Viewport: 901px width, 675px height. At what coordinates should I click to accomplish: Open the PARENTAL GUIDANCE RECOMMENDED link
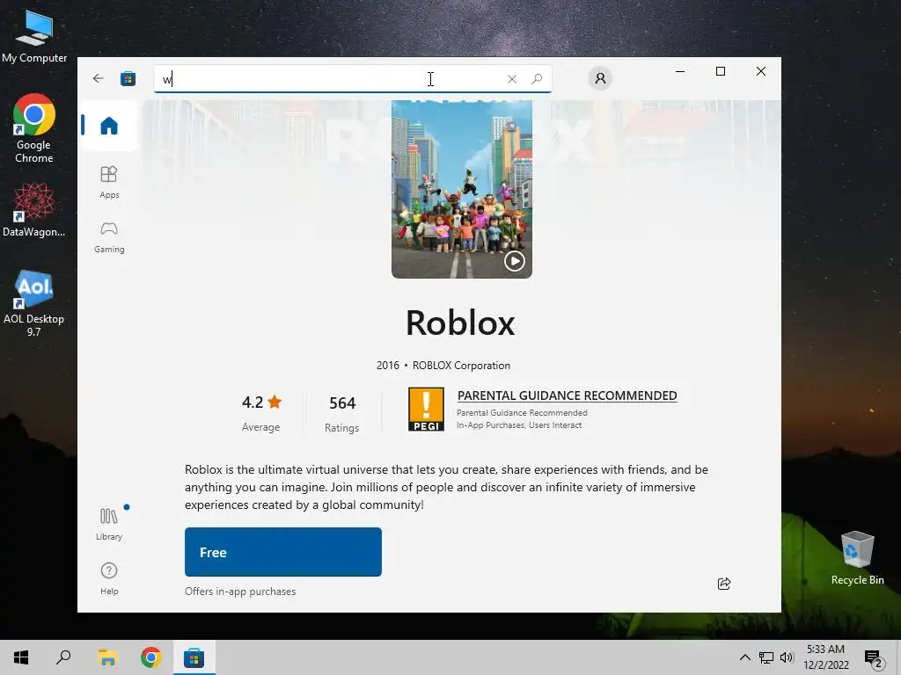click(567, 396)
